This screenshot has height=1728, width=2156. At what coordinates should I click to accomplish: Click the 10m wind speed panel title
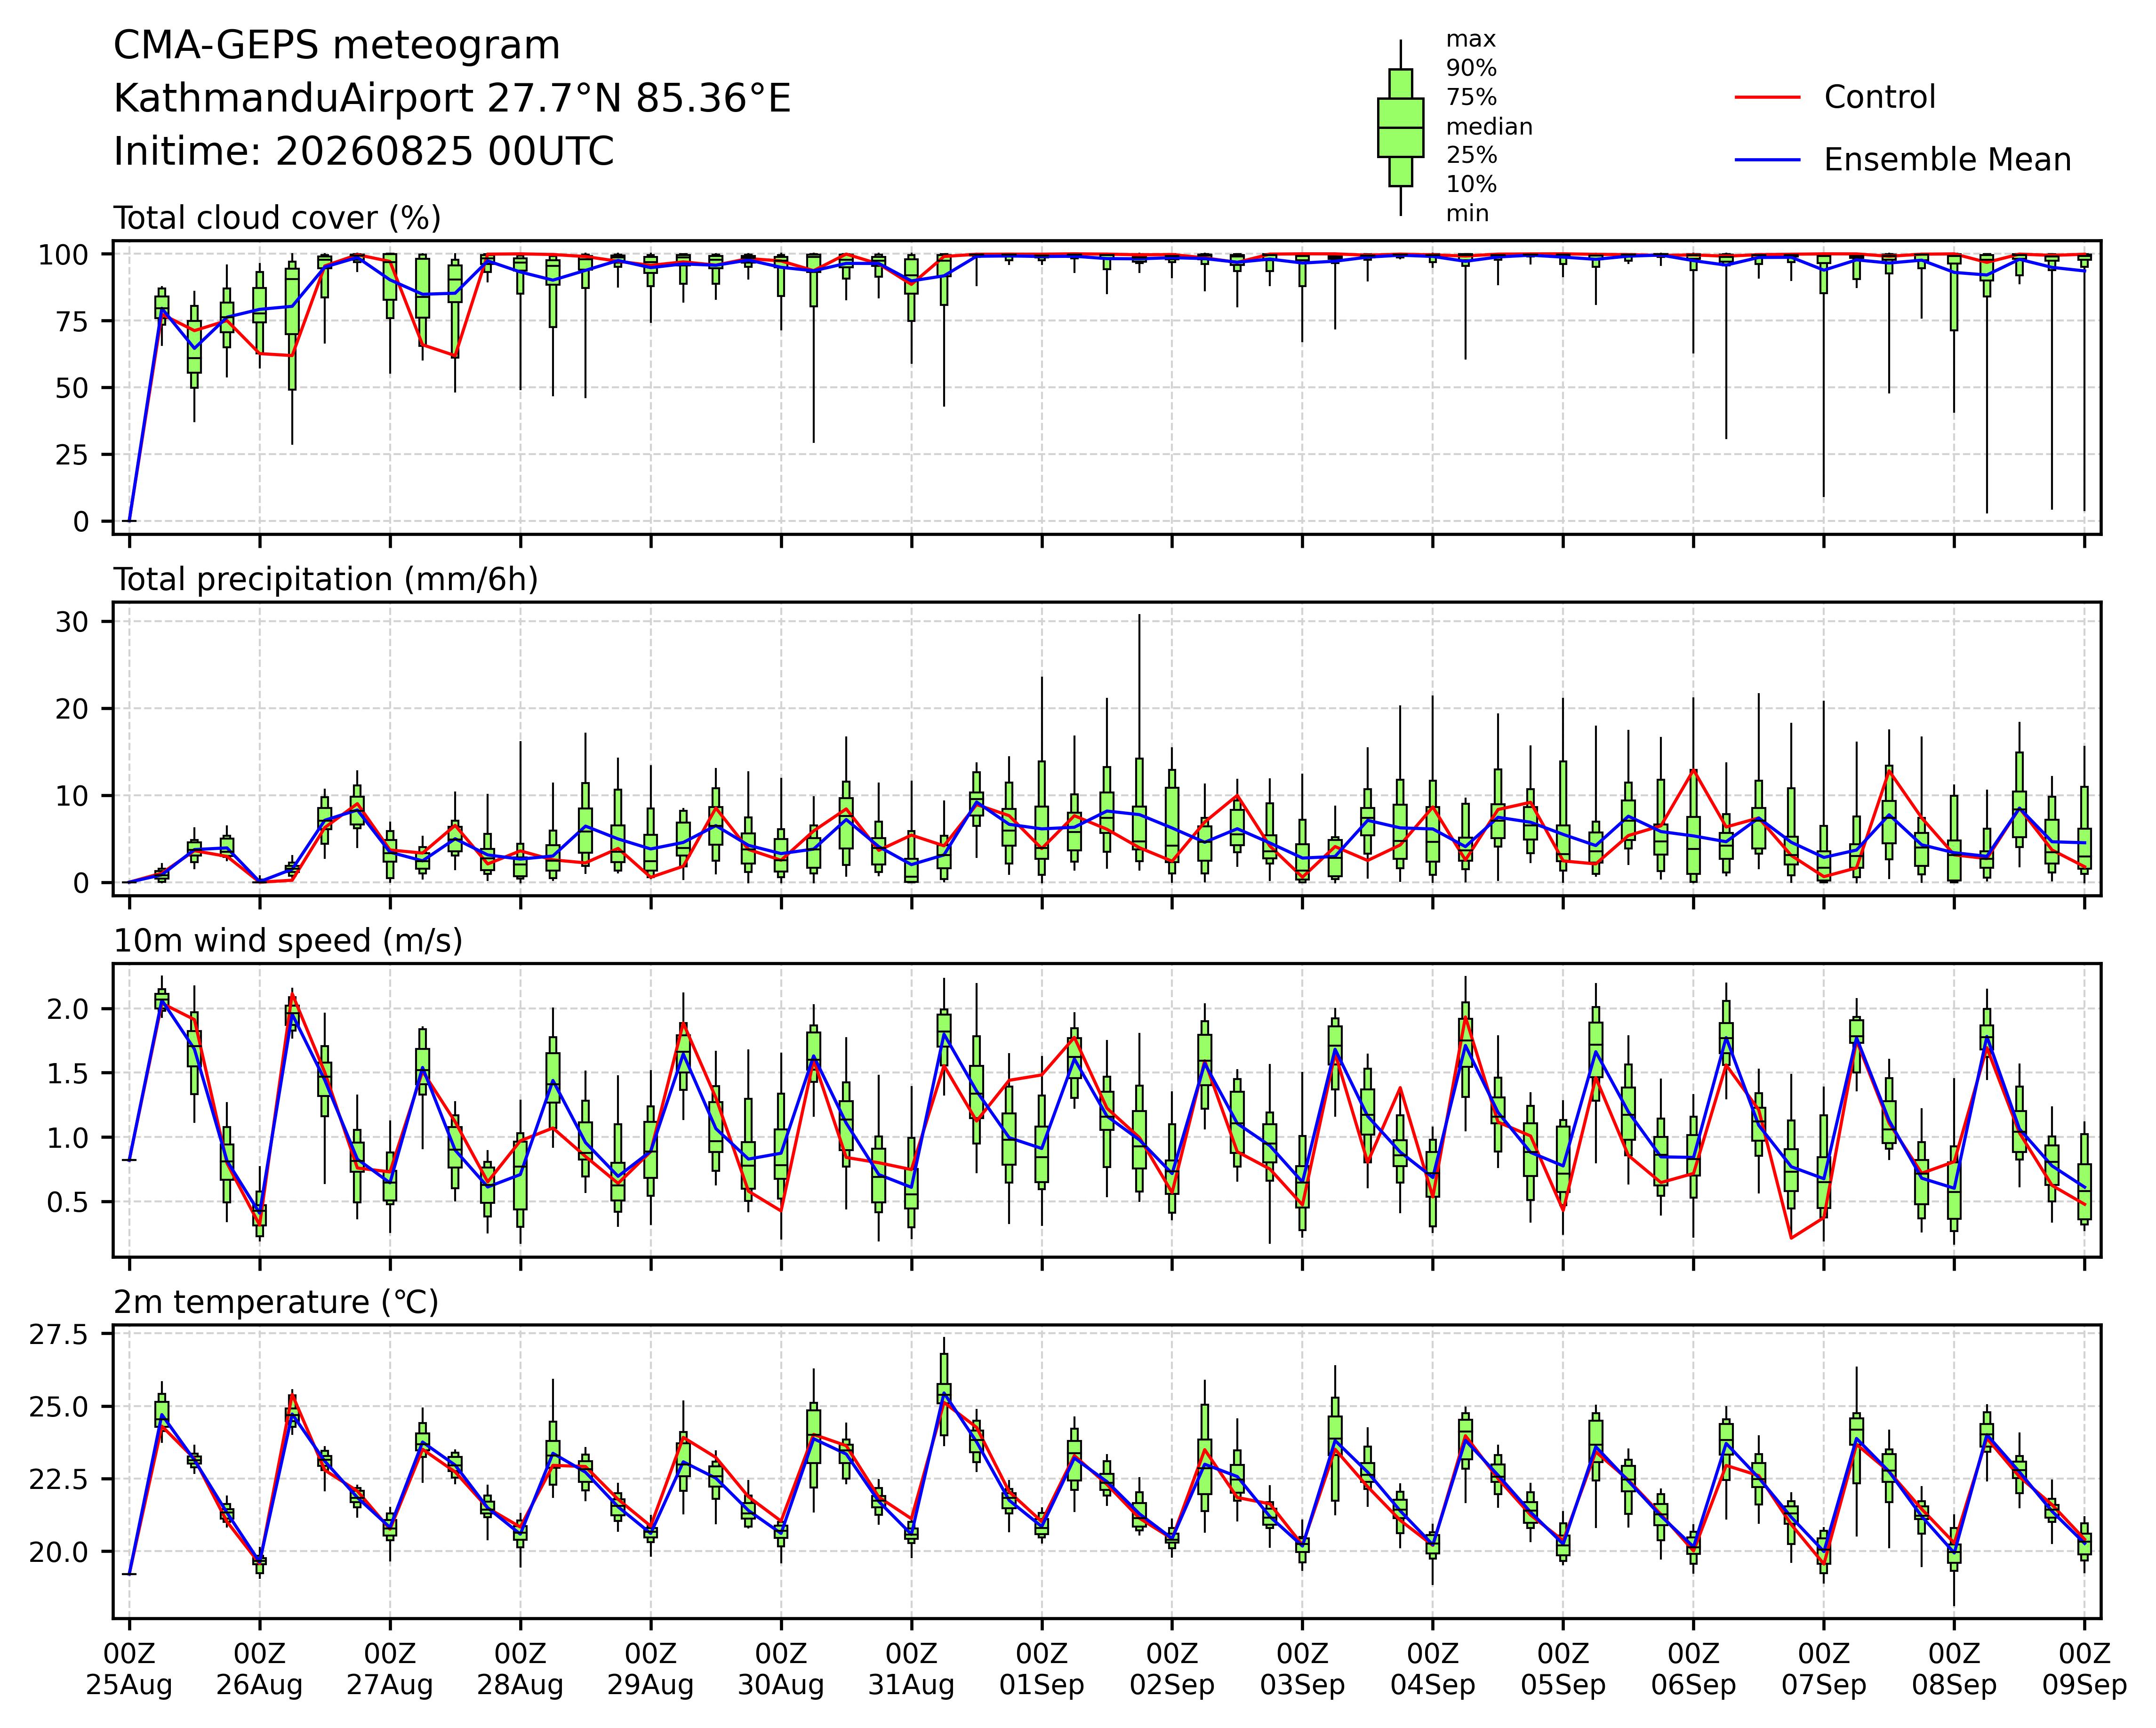click(x=288, y=941)
